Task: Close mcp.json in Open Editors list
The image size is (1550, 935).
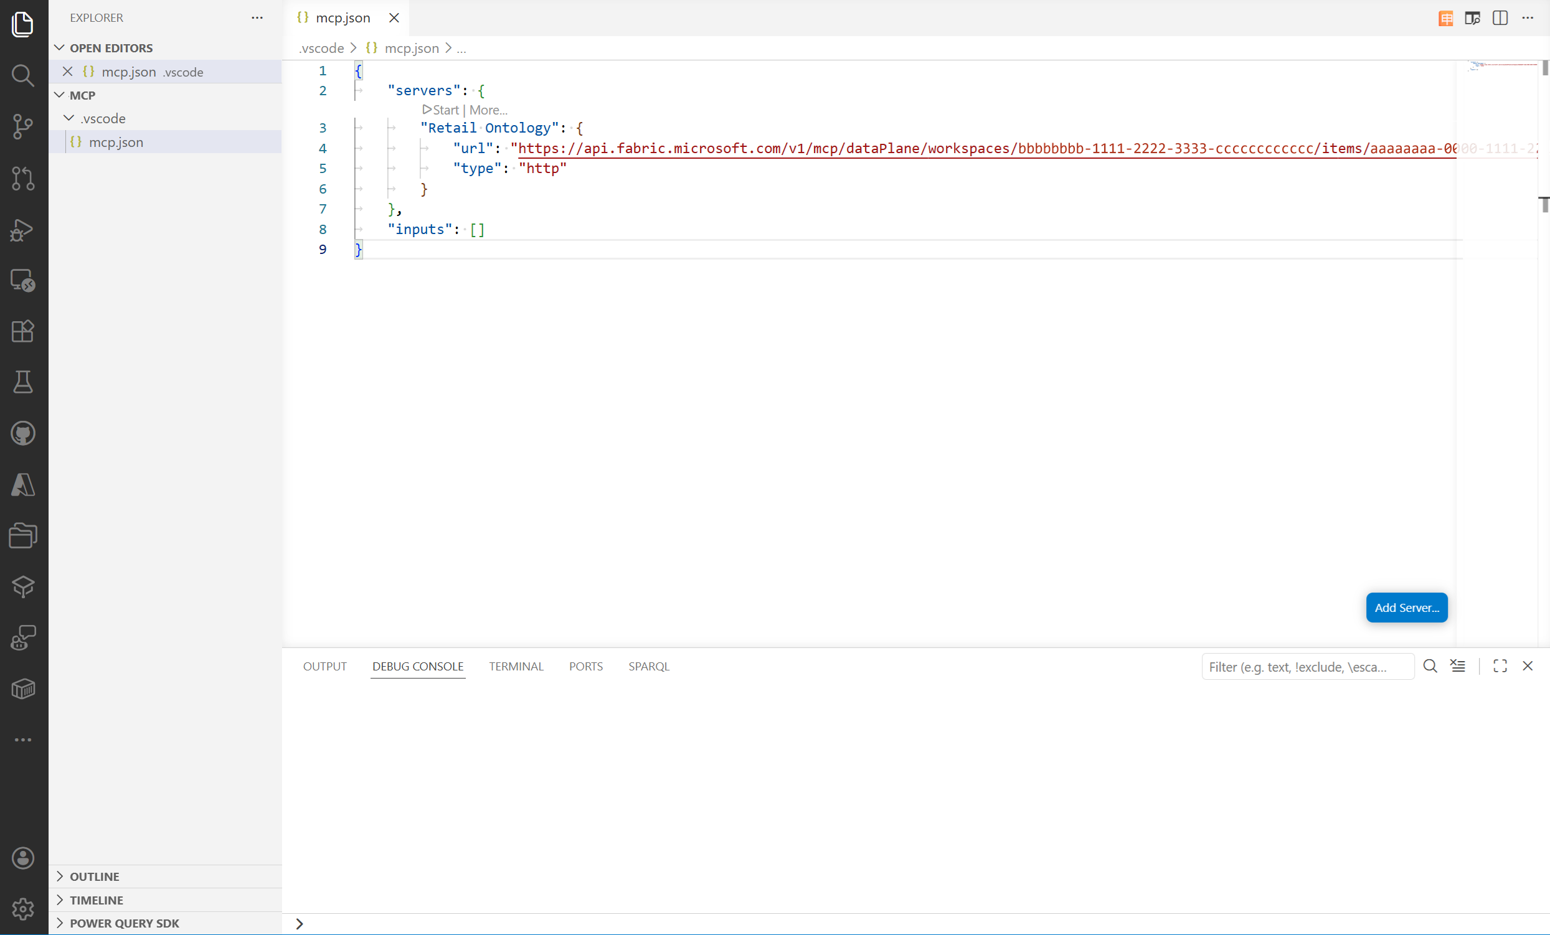Action: (68, 72)
